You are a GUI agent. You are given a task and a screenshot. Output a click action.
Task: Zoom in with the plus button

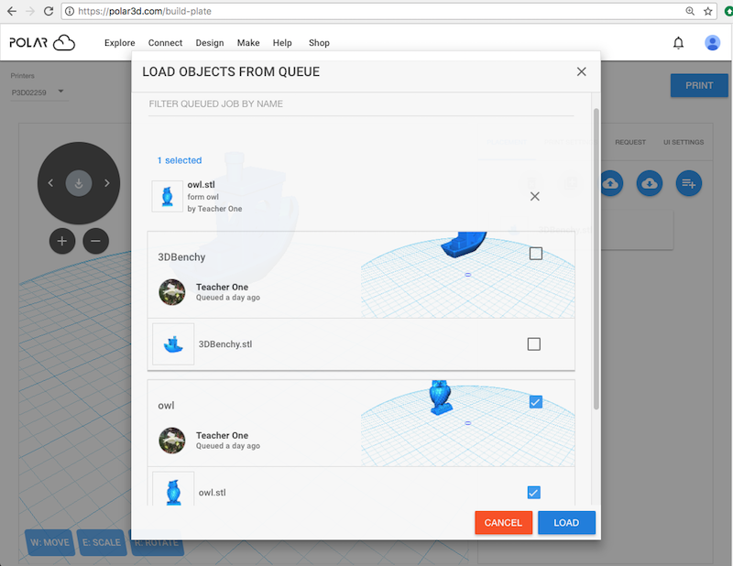(62, 241)
